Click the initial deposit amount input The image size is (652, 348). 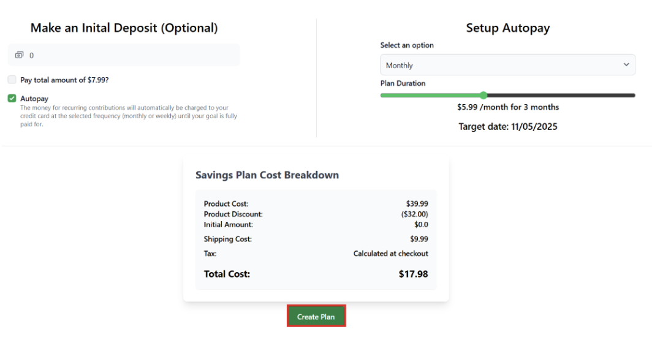coord(129,55)
